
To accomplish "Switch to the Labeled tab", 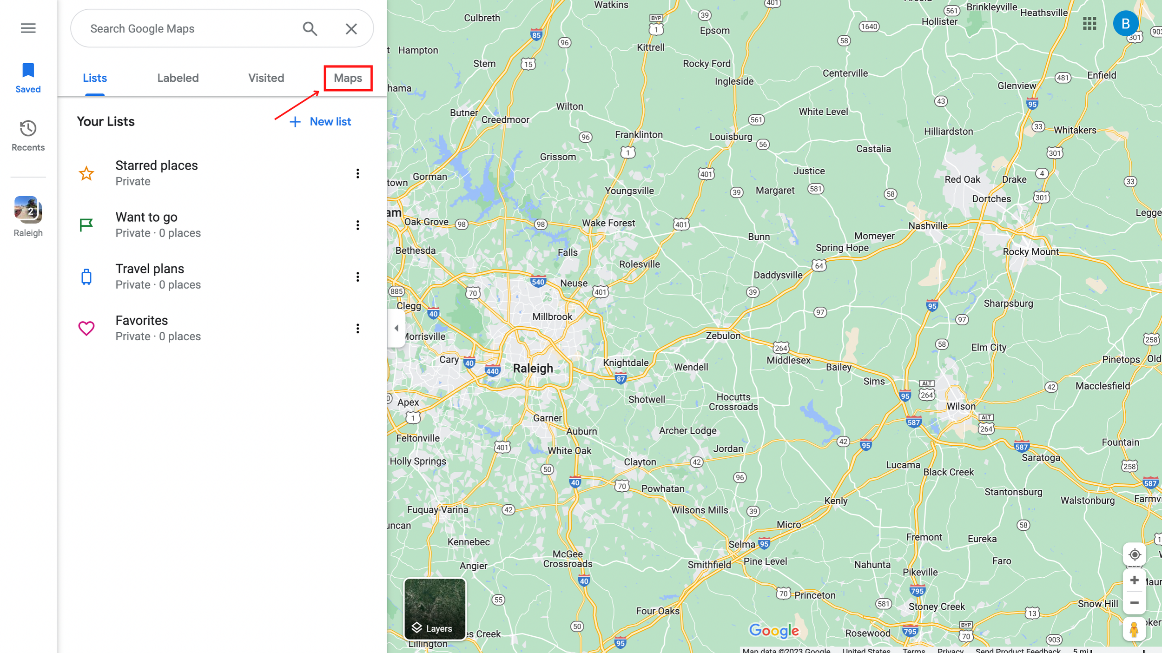I will pyautogui.click(x=178, y=78).
